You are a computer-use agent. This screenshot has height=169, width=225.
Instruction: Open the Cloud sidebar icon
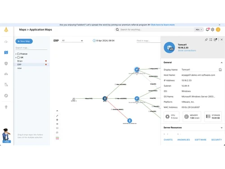tap(6, 74)
